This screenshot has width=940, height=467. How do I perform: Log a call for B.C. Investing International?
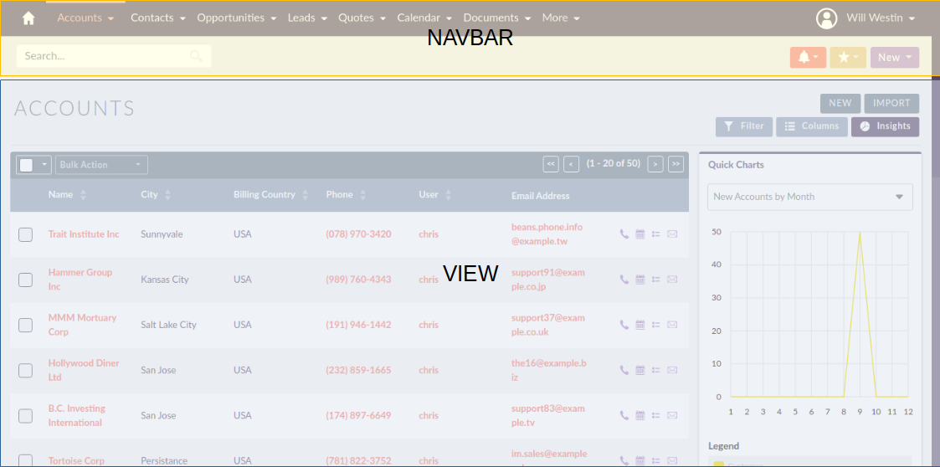(x=624, y=415)
